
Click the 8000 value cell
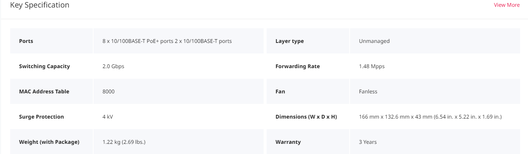(x=178, y=91)
